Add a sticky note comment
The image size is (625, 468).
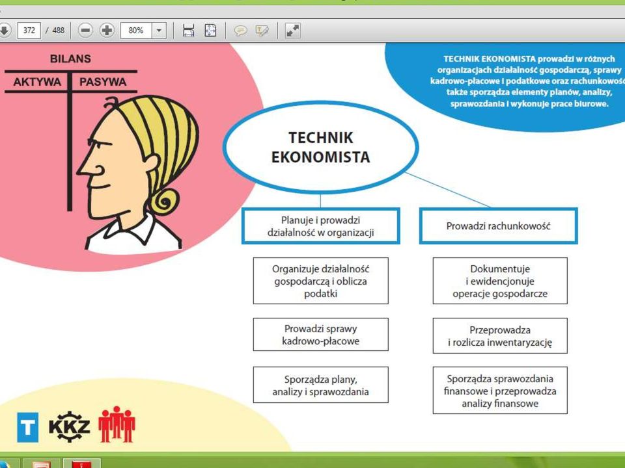point(240,31)
